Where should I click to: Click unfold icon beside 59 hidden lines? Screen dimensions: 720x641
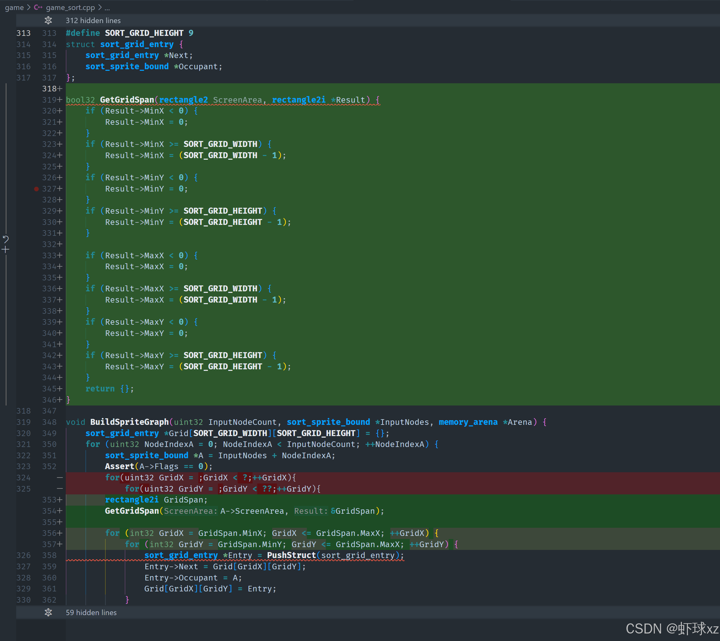point(48,612)
